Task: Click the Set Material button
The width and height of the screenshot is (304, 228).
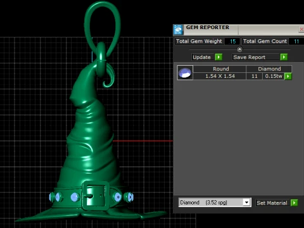Action: (272, 203)
